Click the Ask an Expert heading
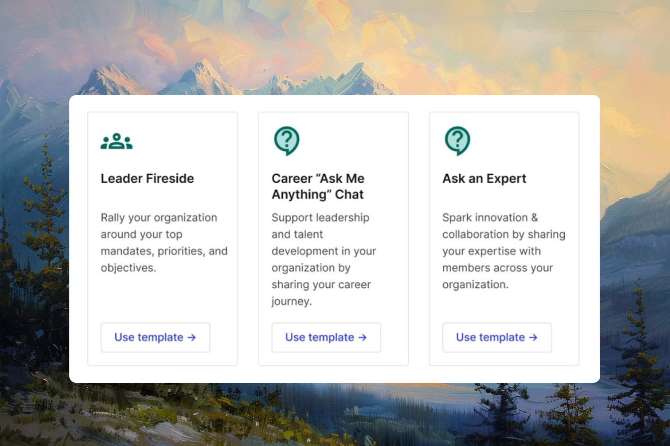670x446 pixels. (x=484, y=178)
